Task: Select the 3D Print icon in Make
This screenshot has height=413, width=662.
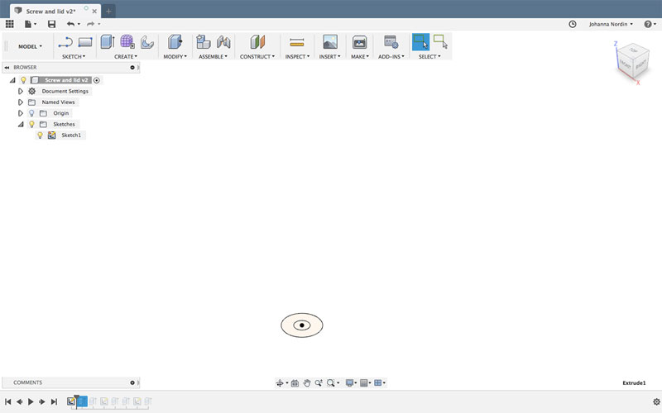Action: [359, 42]
